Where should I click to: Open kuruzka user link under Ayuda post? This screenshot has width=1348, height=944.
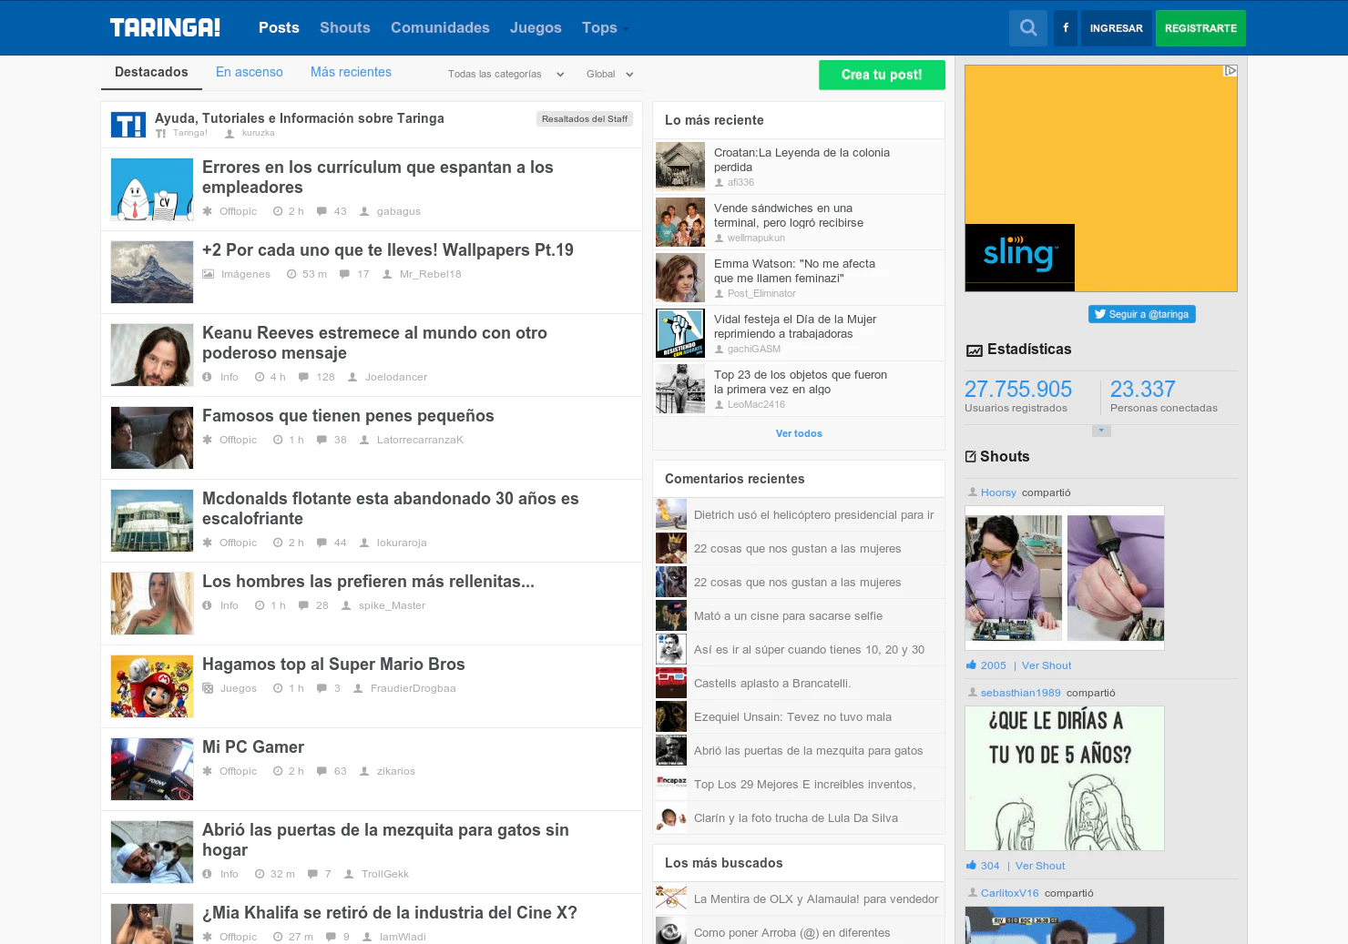coord(259,133)
